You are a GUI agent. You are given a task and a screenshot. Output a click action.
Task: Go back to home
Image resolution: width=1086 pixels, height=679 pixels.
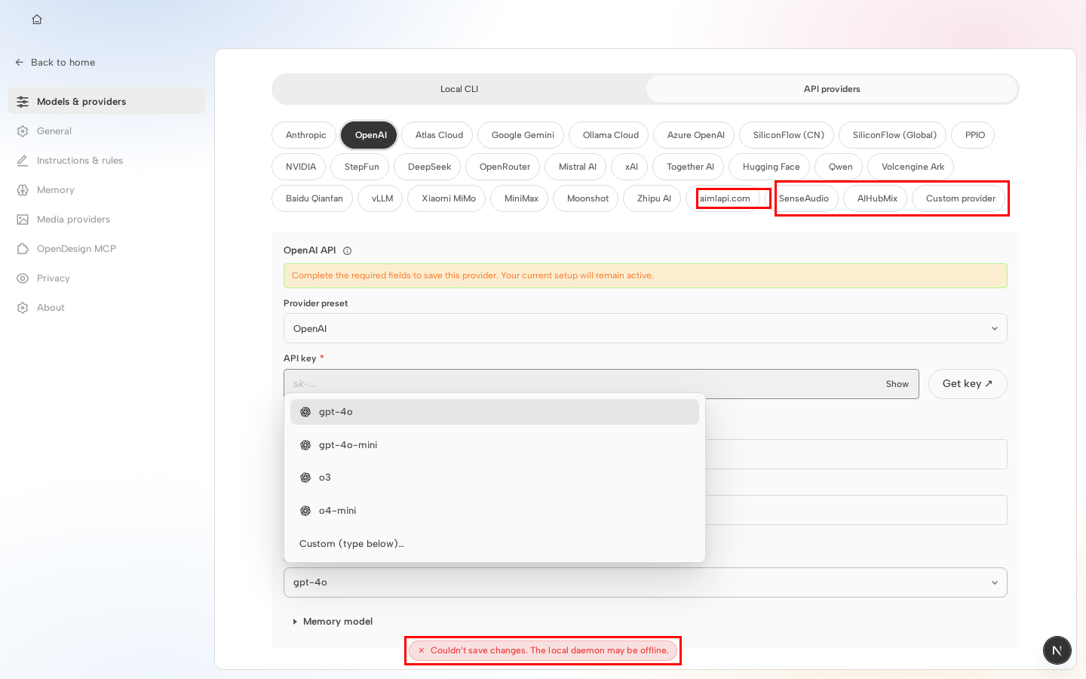(55, 63)
